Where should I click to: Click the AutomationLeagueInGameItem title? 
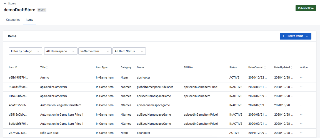point(61,105)
